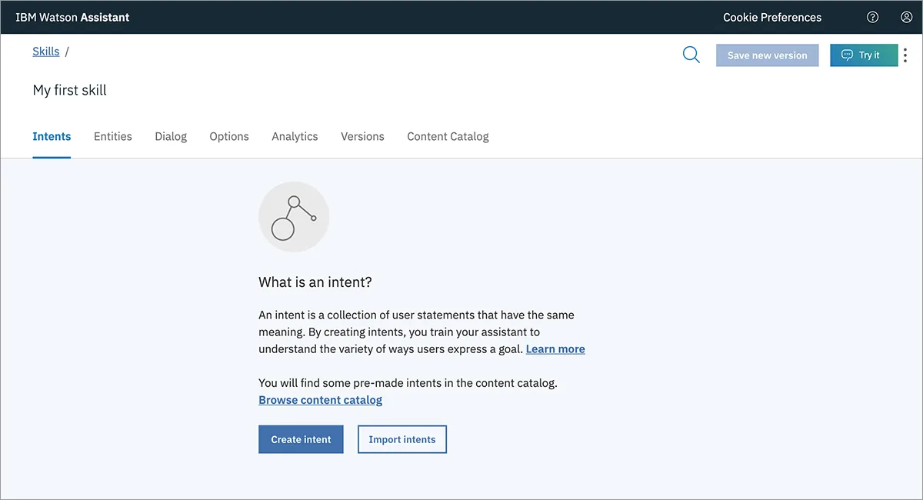
Task: Open the search magnifier icon
Action: (x=691, y=55)
